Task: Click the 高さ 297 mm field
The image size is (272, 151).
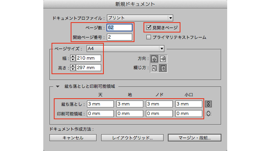Action: [x=88, y=68]
